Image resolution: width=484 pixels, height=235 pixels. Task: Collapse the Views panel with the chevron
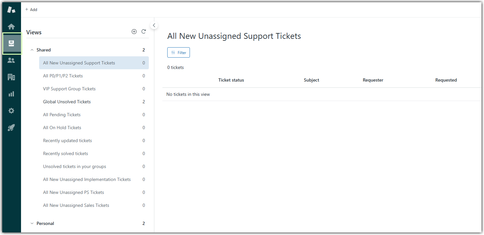[154, 25]
